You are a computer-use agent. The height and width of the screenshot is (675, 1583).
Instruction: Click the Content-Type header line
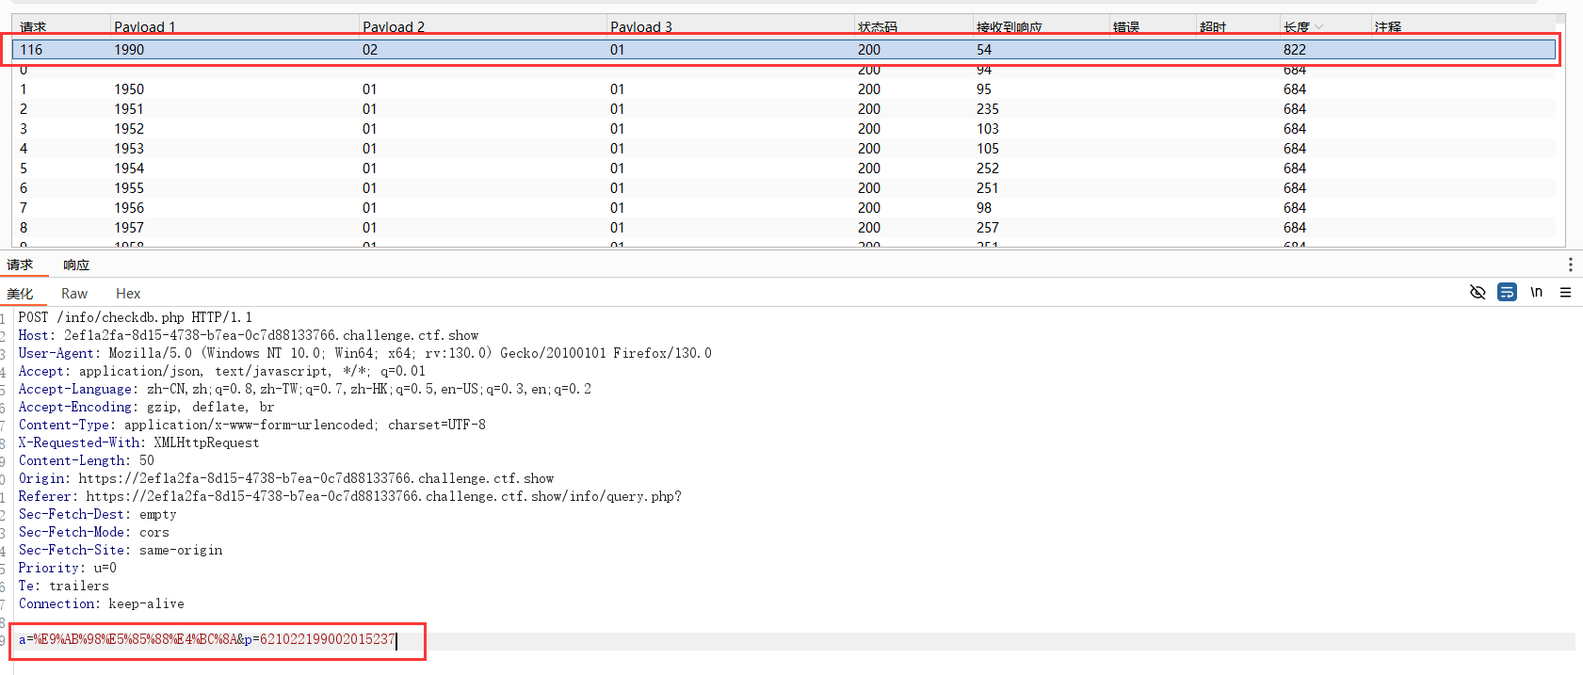(x=252, y=425)
